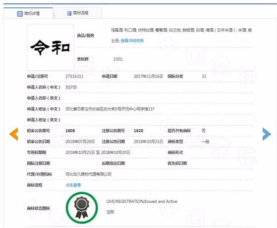
Task: Click the 令和 trademark image
Action: [x=51, y=47]
